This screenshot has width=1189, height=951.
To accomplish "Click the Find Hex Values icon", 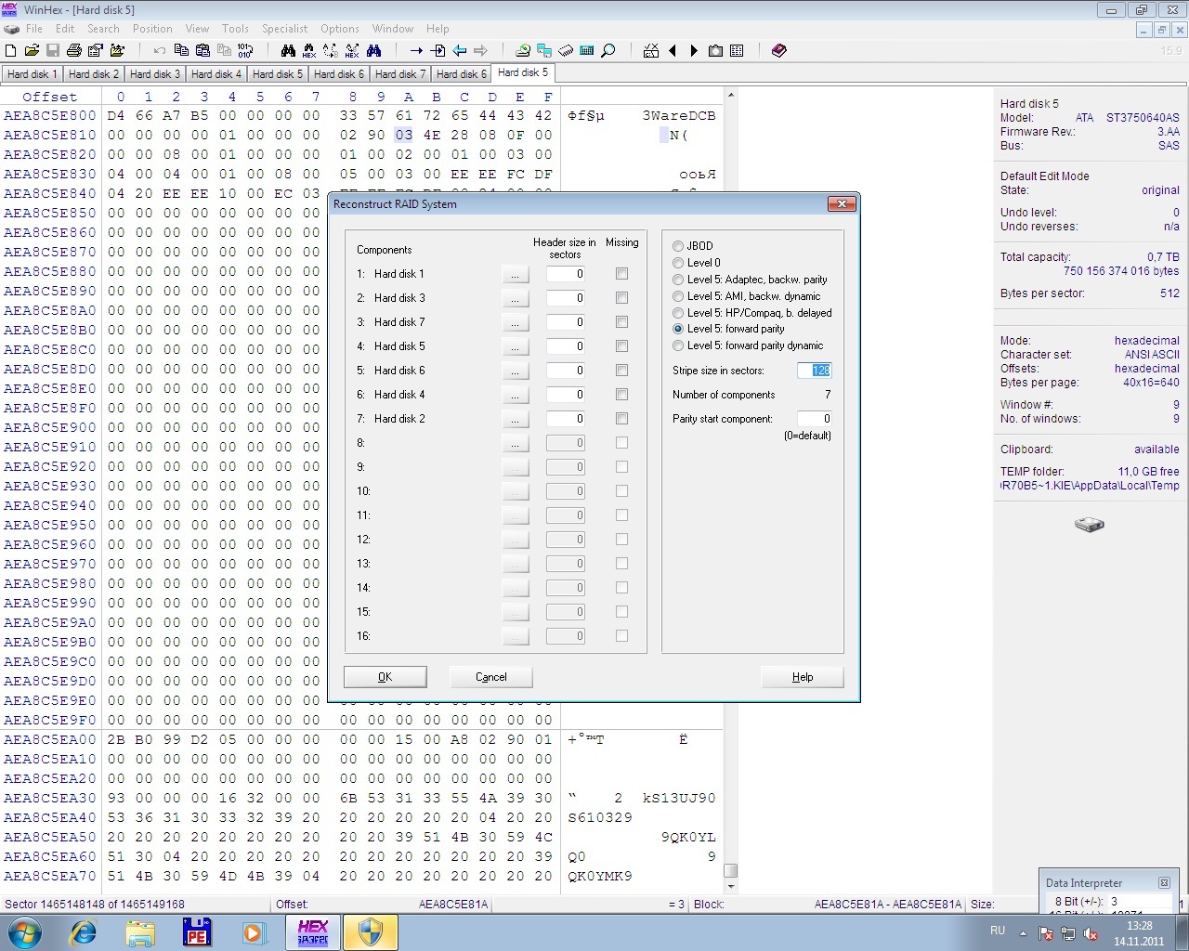I will point(309,50).
